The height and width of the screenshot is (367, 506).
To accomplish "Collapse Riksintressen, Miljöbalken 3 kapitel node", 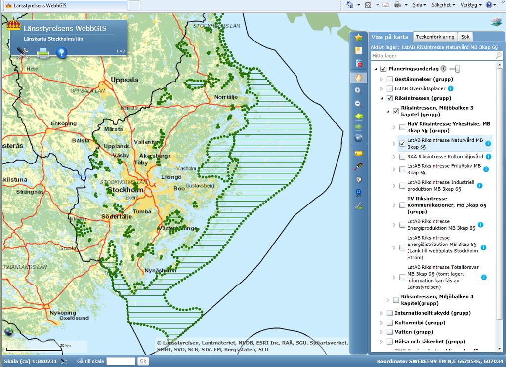I will [x=388, y=112].
